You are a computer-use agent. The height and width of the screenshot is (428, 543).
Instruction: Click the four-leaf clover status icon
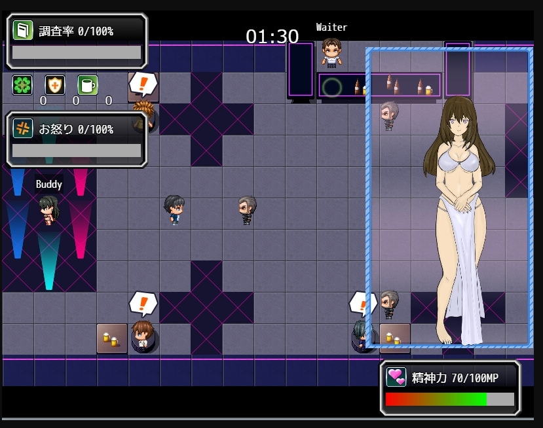pyautogui.click(x=22, y=85)
